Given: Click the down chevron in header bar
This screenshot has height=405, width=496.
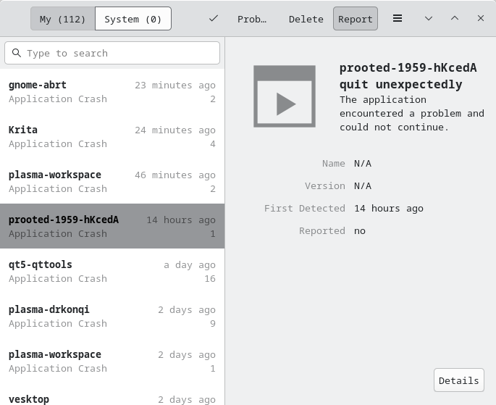Looking at the screenshot, I should tap(429, 19).
